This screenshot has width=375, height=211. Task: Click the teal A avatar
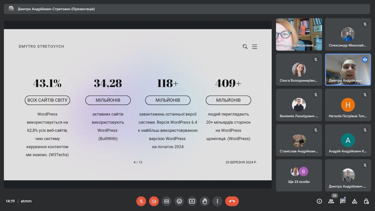(348, 140)
